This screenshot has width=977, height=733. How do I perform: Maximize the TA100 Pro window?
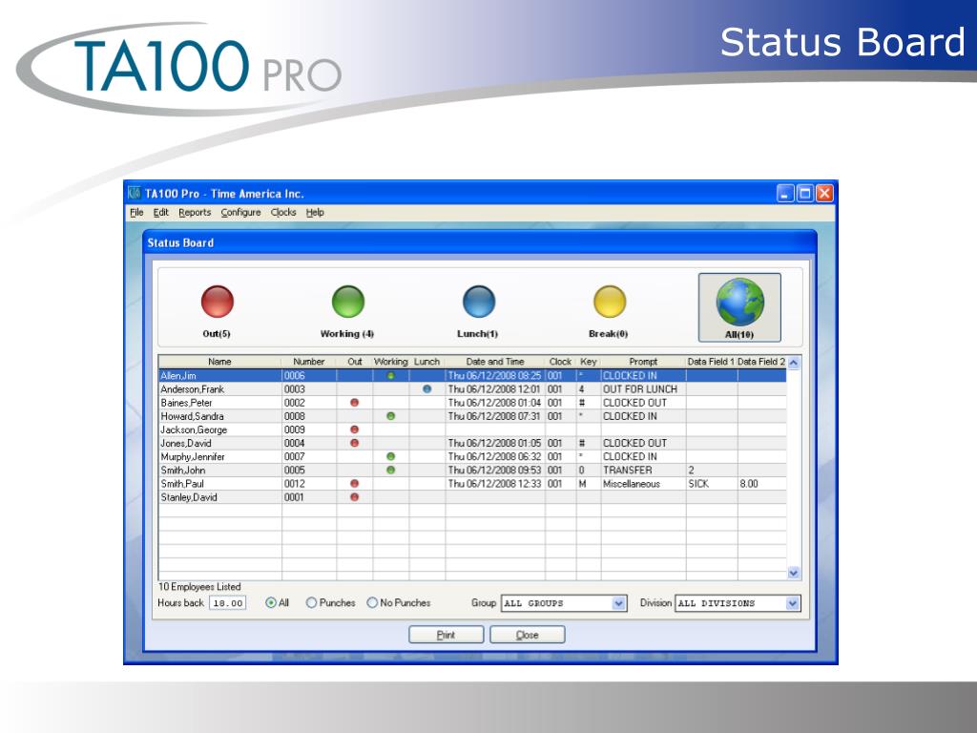point(805,193)
